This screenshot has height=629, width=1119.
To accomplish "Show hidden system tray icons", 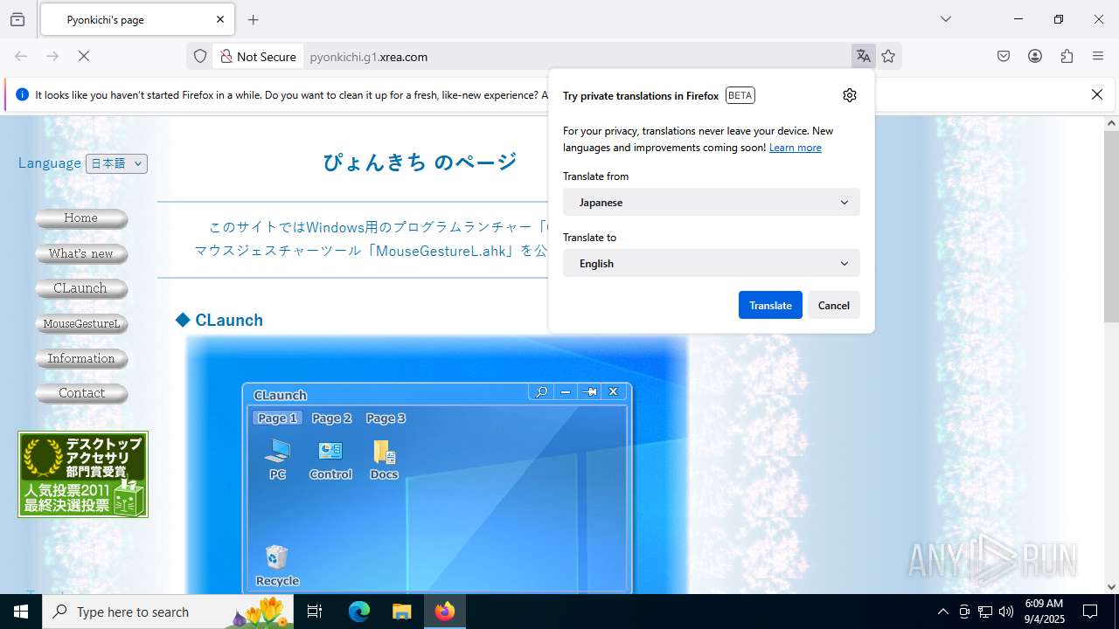I will point(942,612).
